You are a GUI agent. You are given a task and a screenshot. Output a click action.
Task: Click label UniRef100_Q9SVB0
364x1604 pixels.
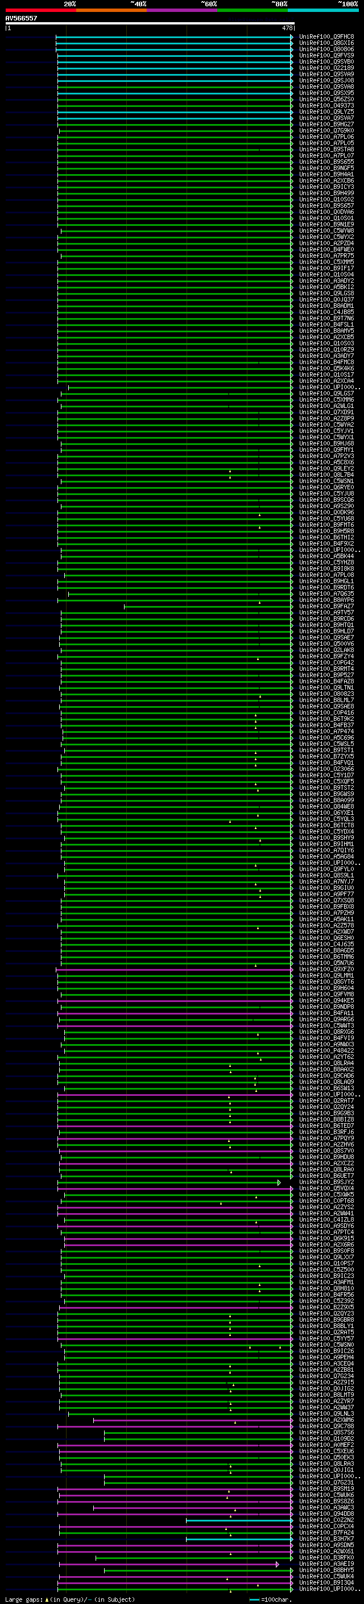326,61
